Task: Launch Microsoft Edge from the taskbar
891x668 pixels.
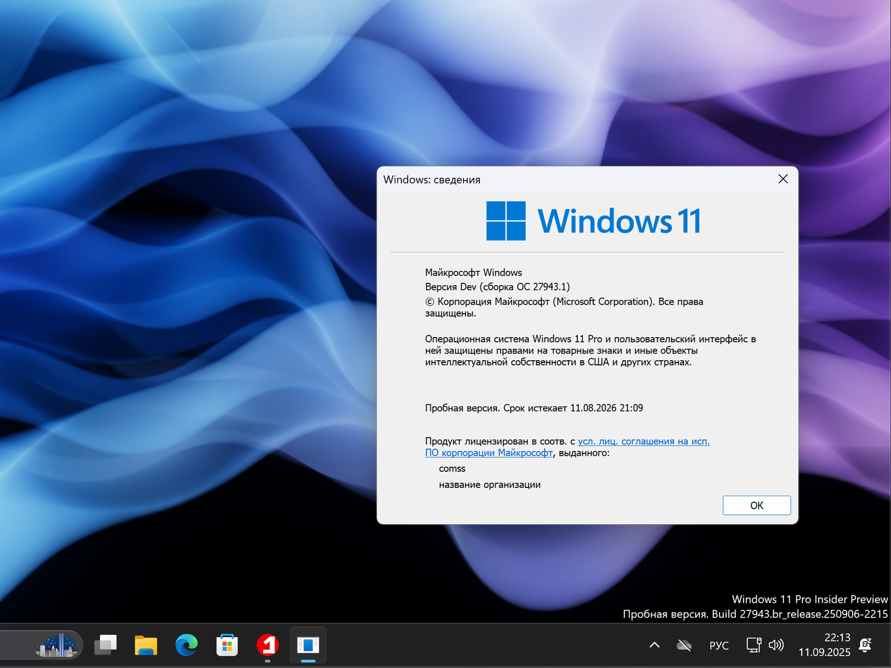Action: pos(187,645)
